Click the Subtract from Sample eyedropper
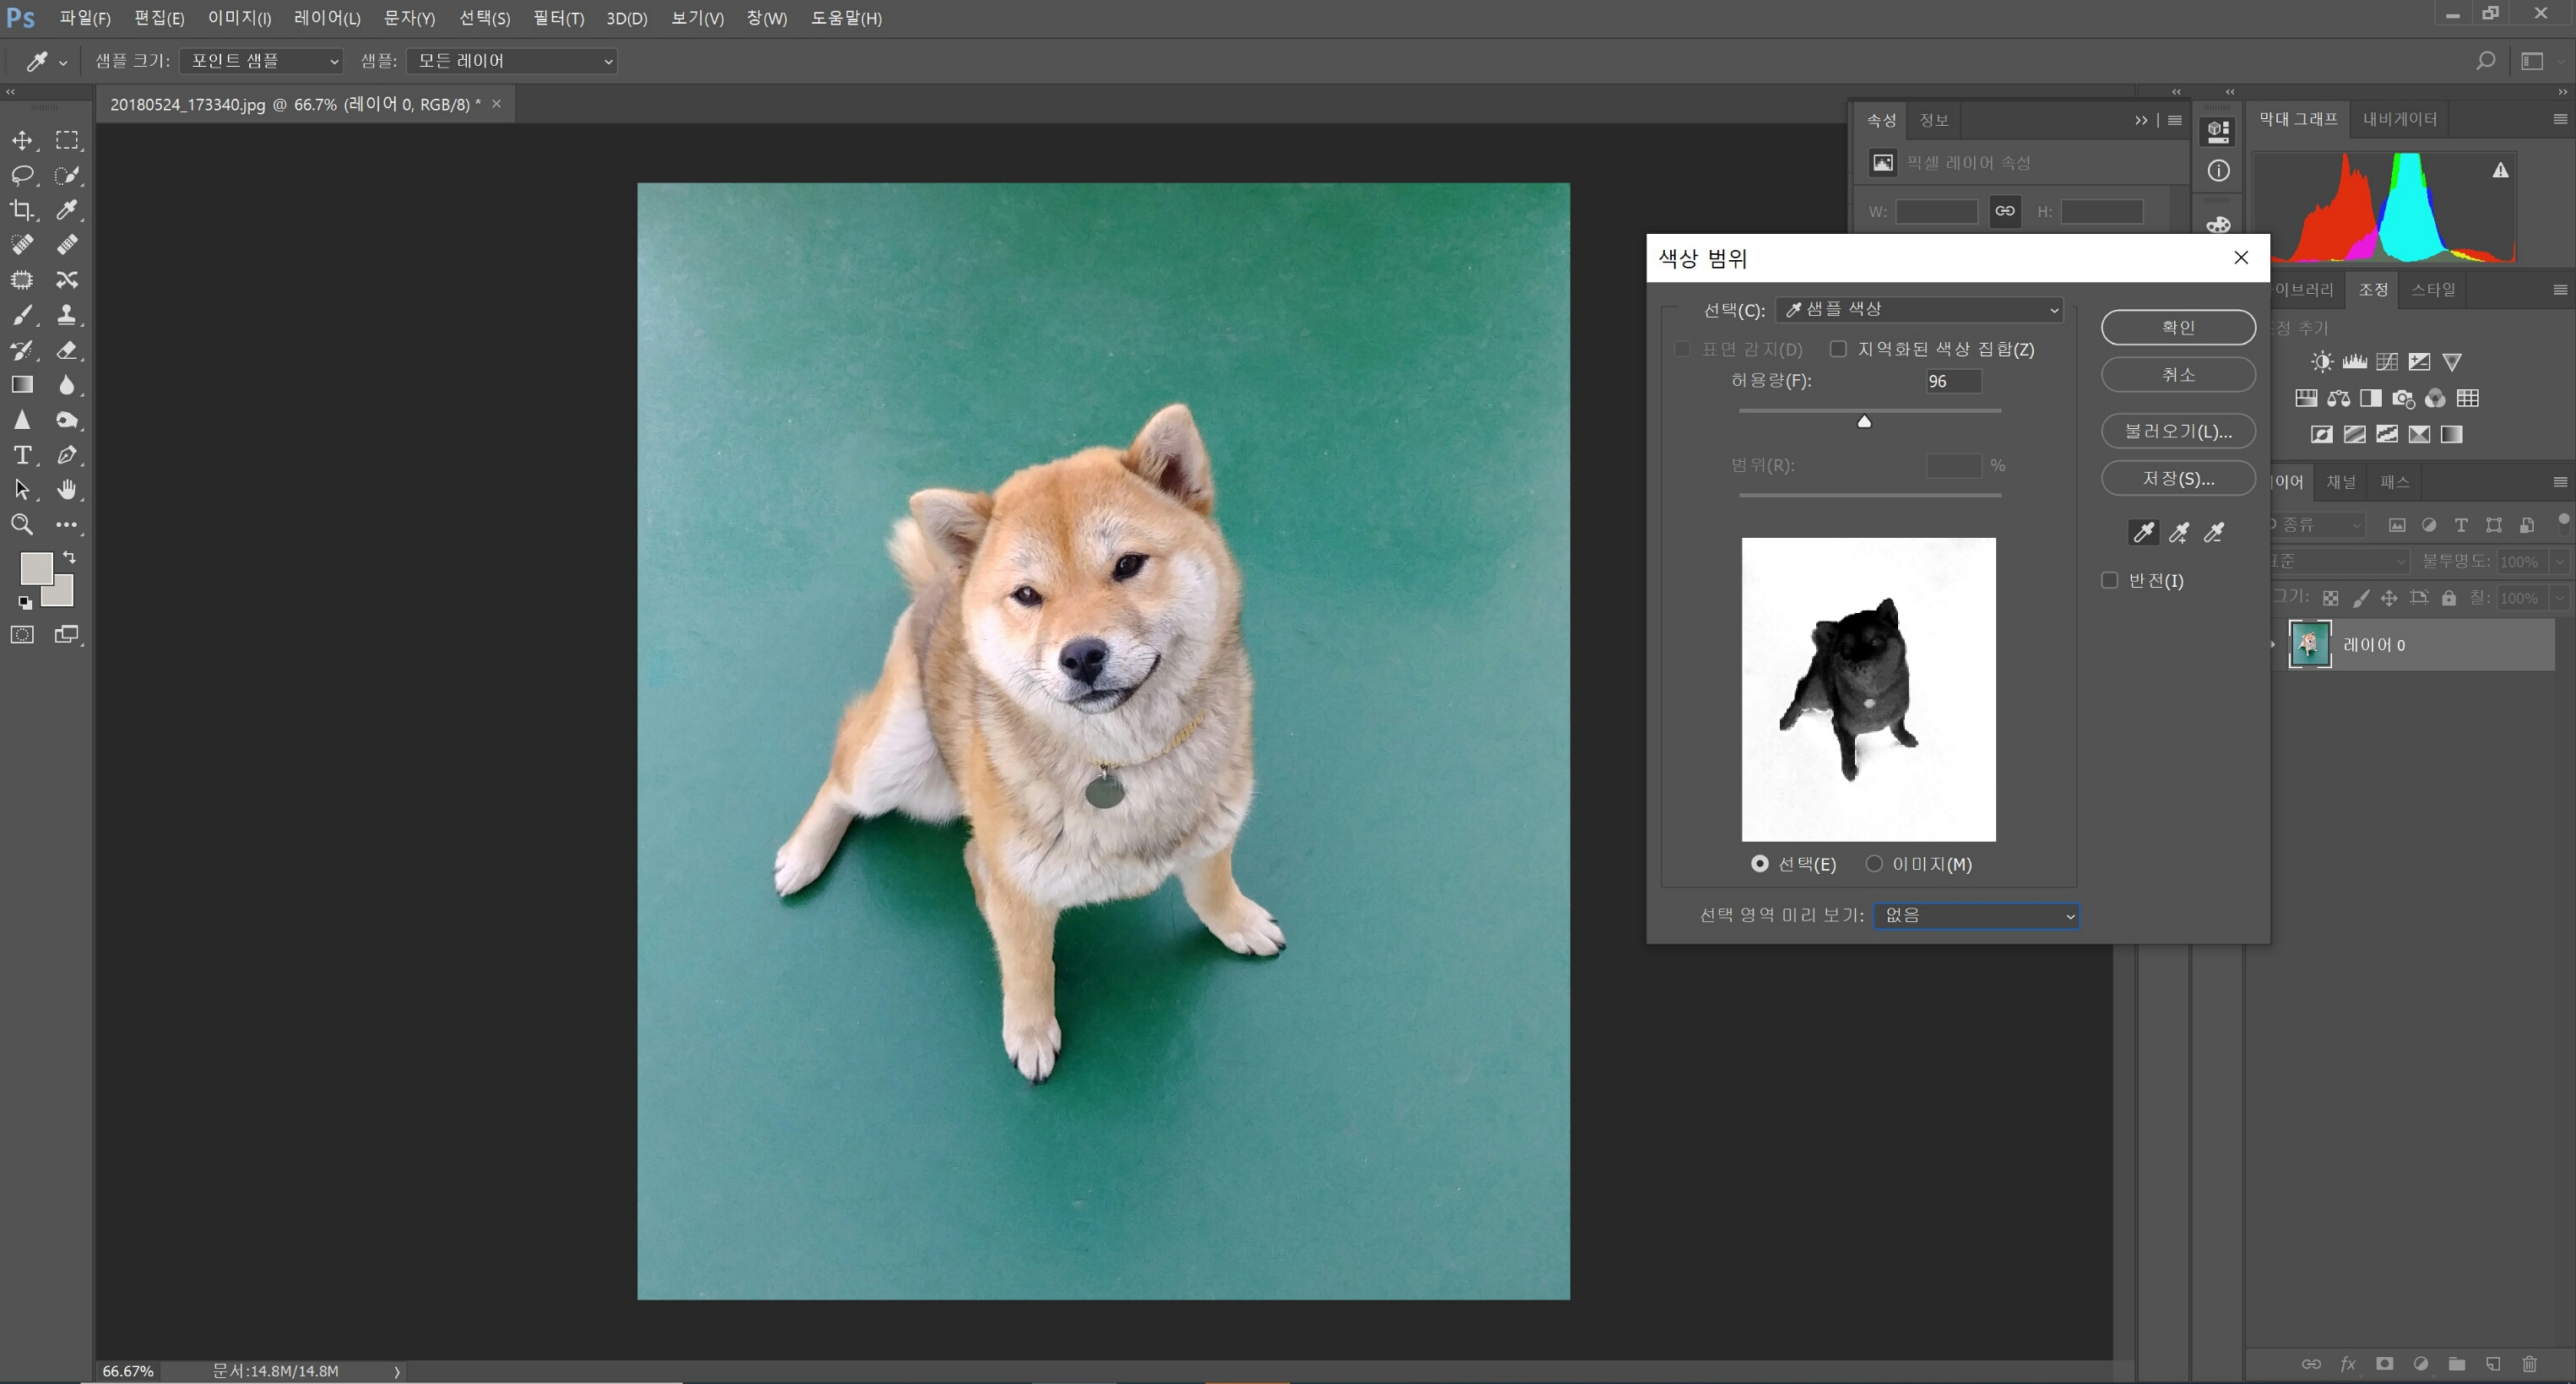 click(x=2214, y=533)
